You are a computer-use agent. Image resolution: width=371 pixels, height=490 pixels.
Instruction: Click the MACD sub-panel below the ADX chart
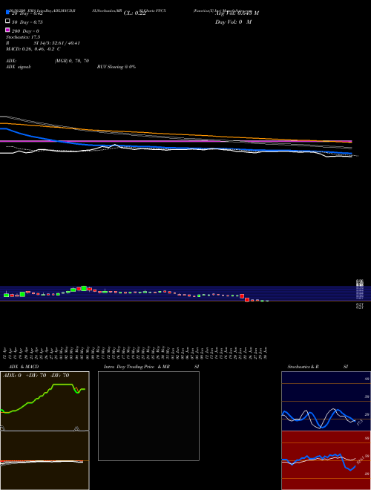[x=45, y=460]
